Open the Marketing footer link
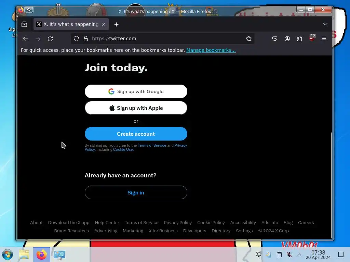The width and height of the screenshot is (350, 262). (133, 231)
